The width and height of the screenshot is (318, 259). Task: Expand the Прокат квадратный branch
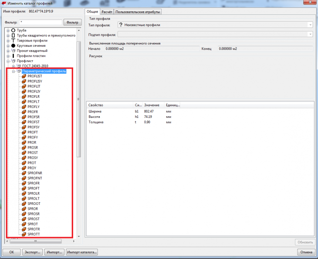(x=8, y=51)
